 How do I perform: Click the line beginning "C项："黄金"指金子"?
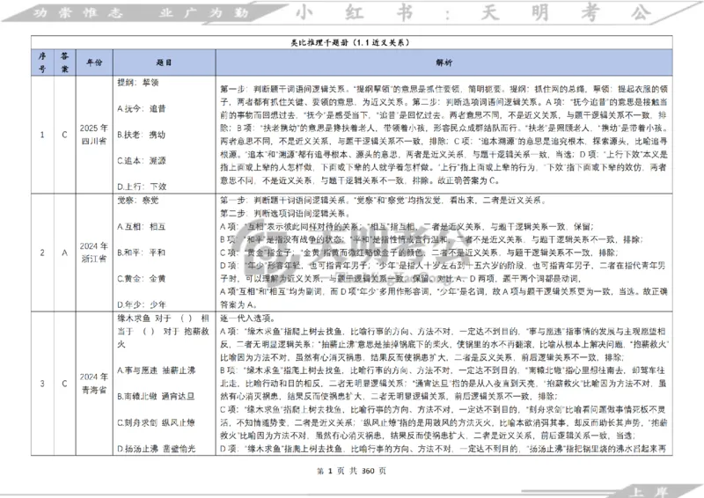[419, 253]
